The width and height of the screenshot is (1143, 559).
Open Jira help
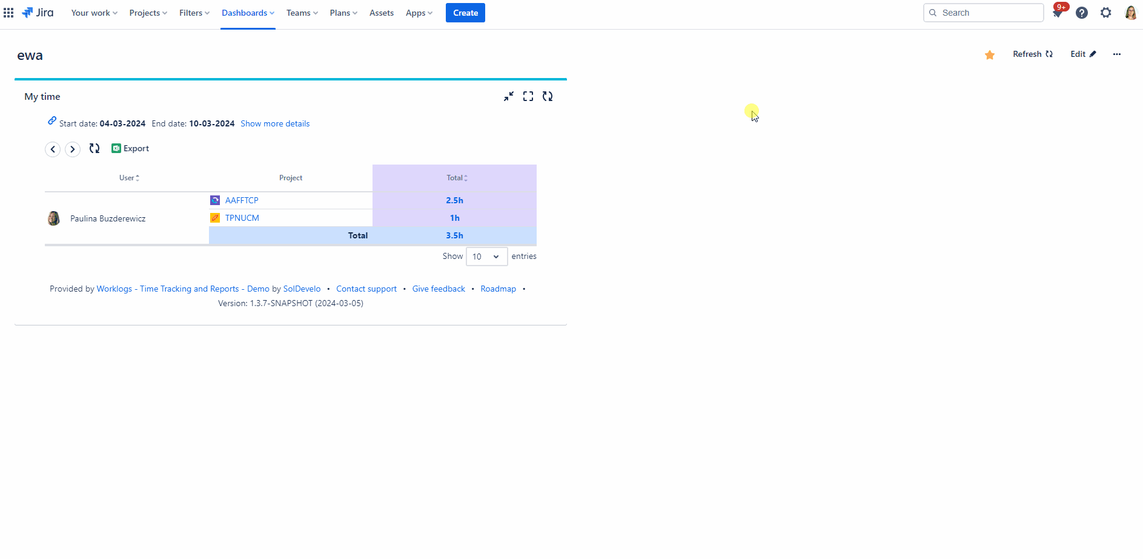(1082, 12)
